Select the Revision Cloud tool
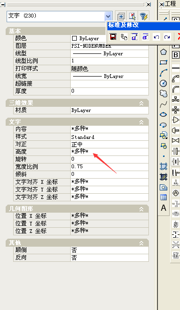This screenshot has width=180, height=310. click(164, 94)
